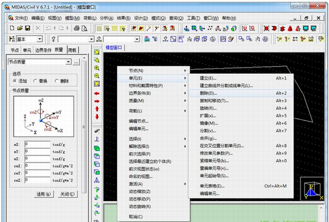Click the Print icon in toolbar
This screenshot has height=222, width=329.
[x=77, y=28]
